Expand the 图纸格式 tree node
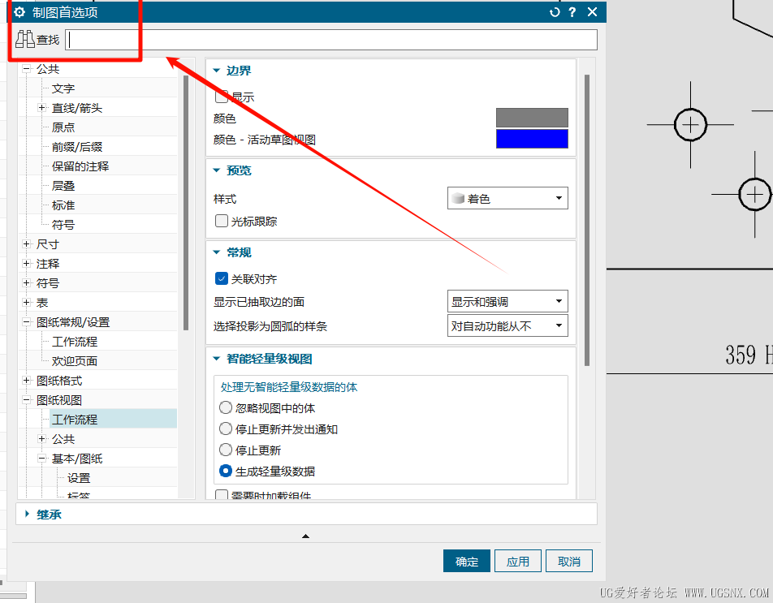 [x=27, y=381]
